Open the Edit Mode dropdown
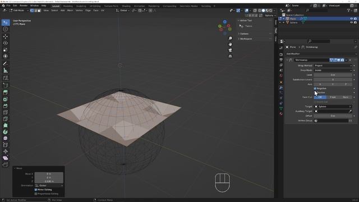 [19, 11]
